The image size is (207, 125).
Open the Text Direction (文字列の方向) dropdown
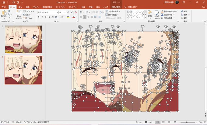pyautogui.click(x=113, y=11)
